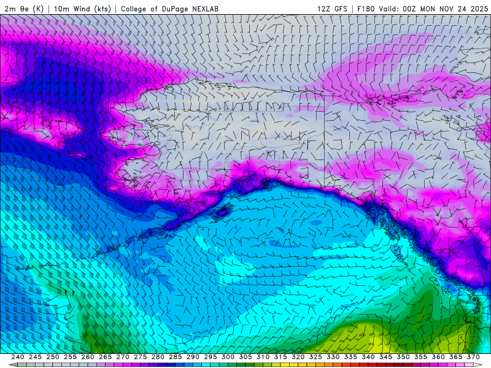
Task: Click the 340 value on the color scale
Action: point(368,357)
